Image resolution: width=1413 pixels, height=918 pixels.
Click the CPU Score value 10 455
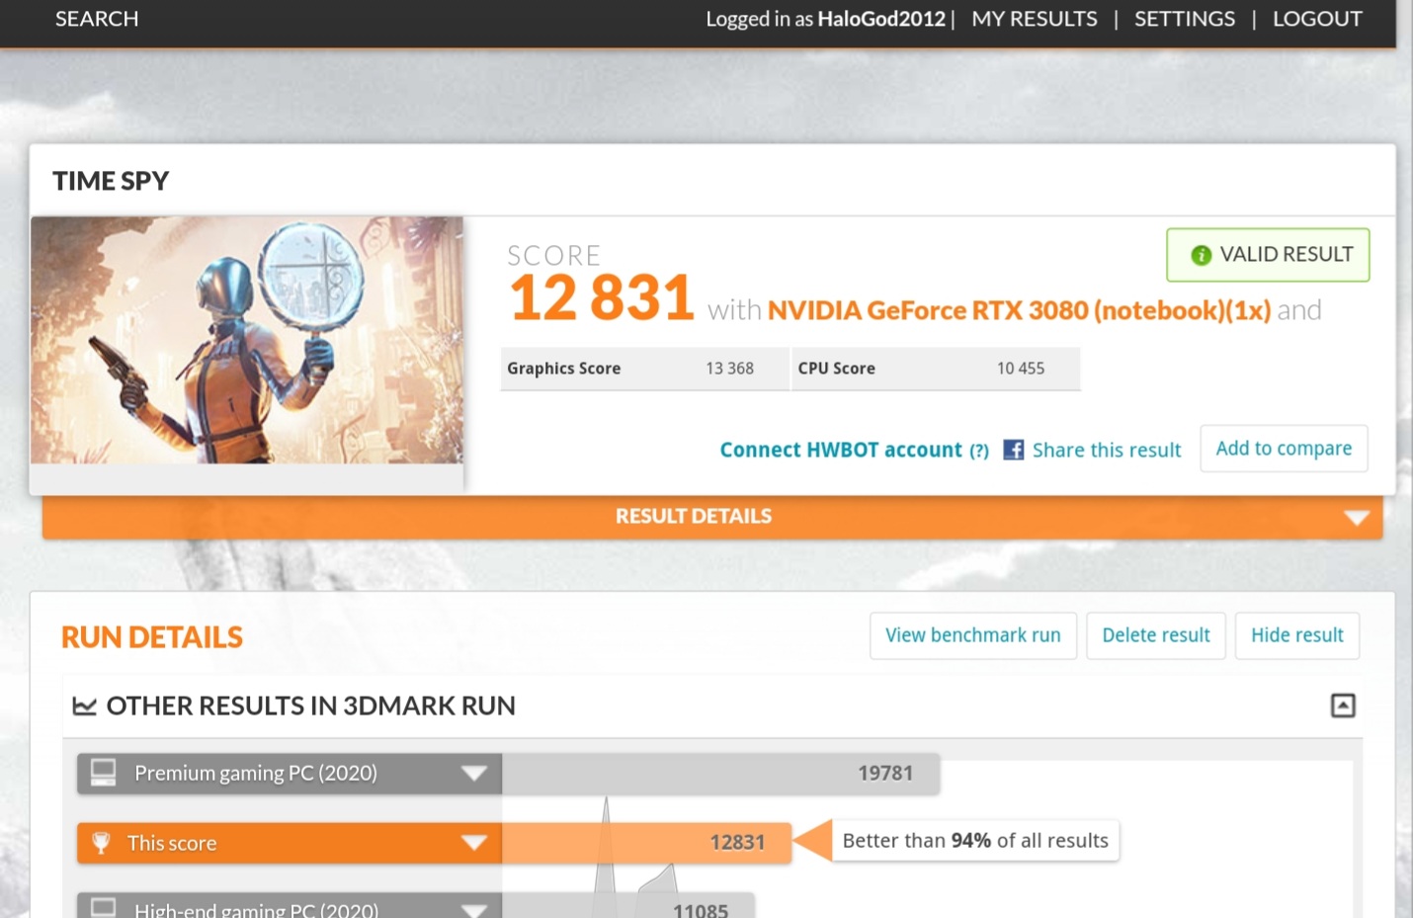1021,369
